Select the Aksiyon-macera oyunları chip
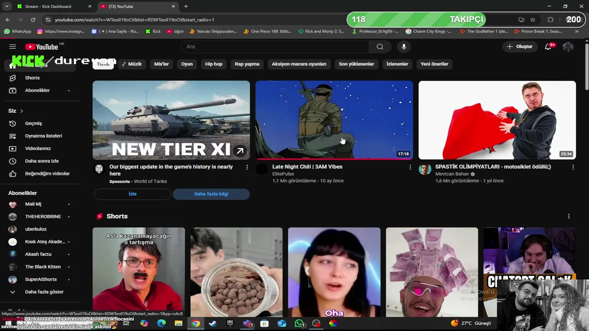Image resolution: width=589 pixels, height=331 pixels. pos(299,64)
